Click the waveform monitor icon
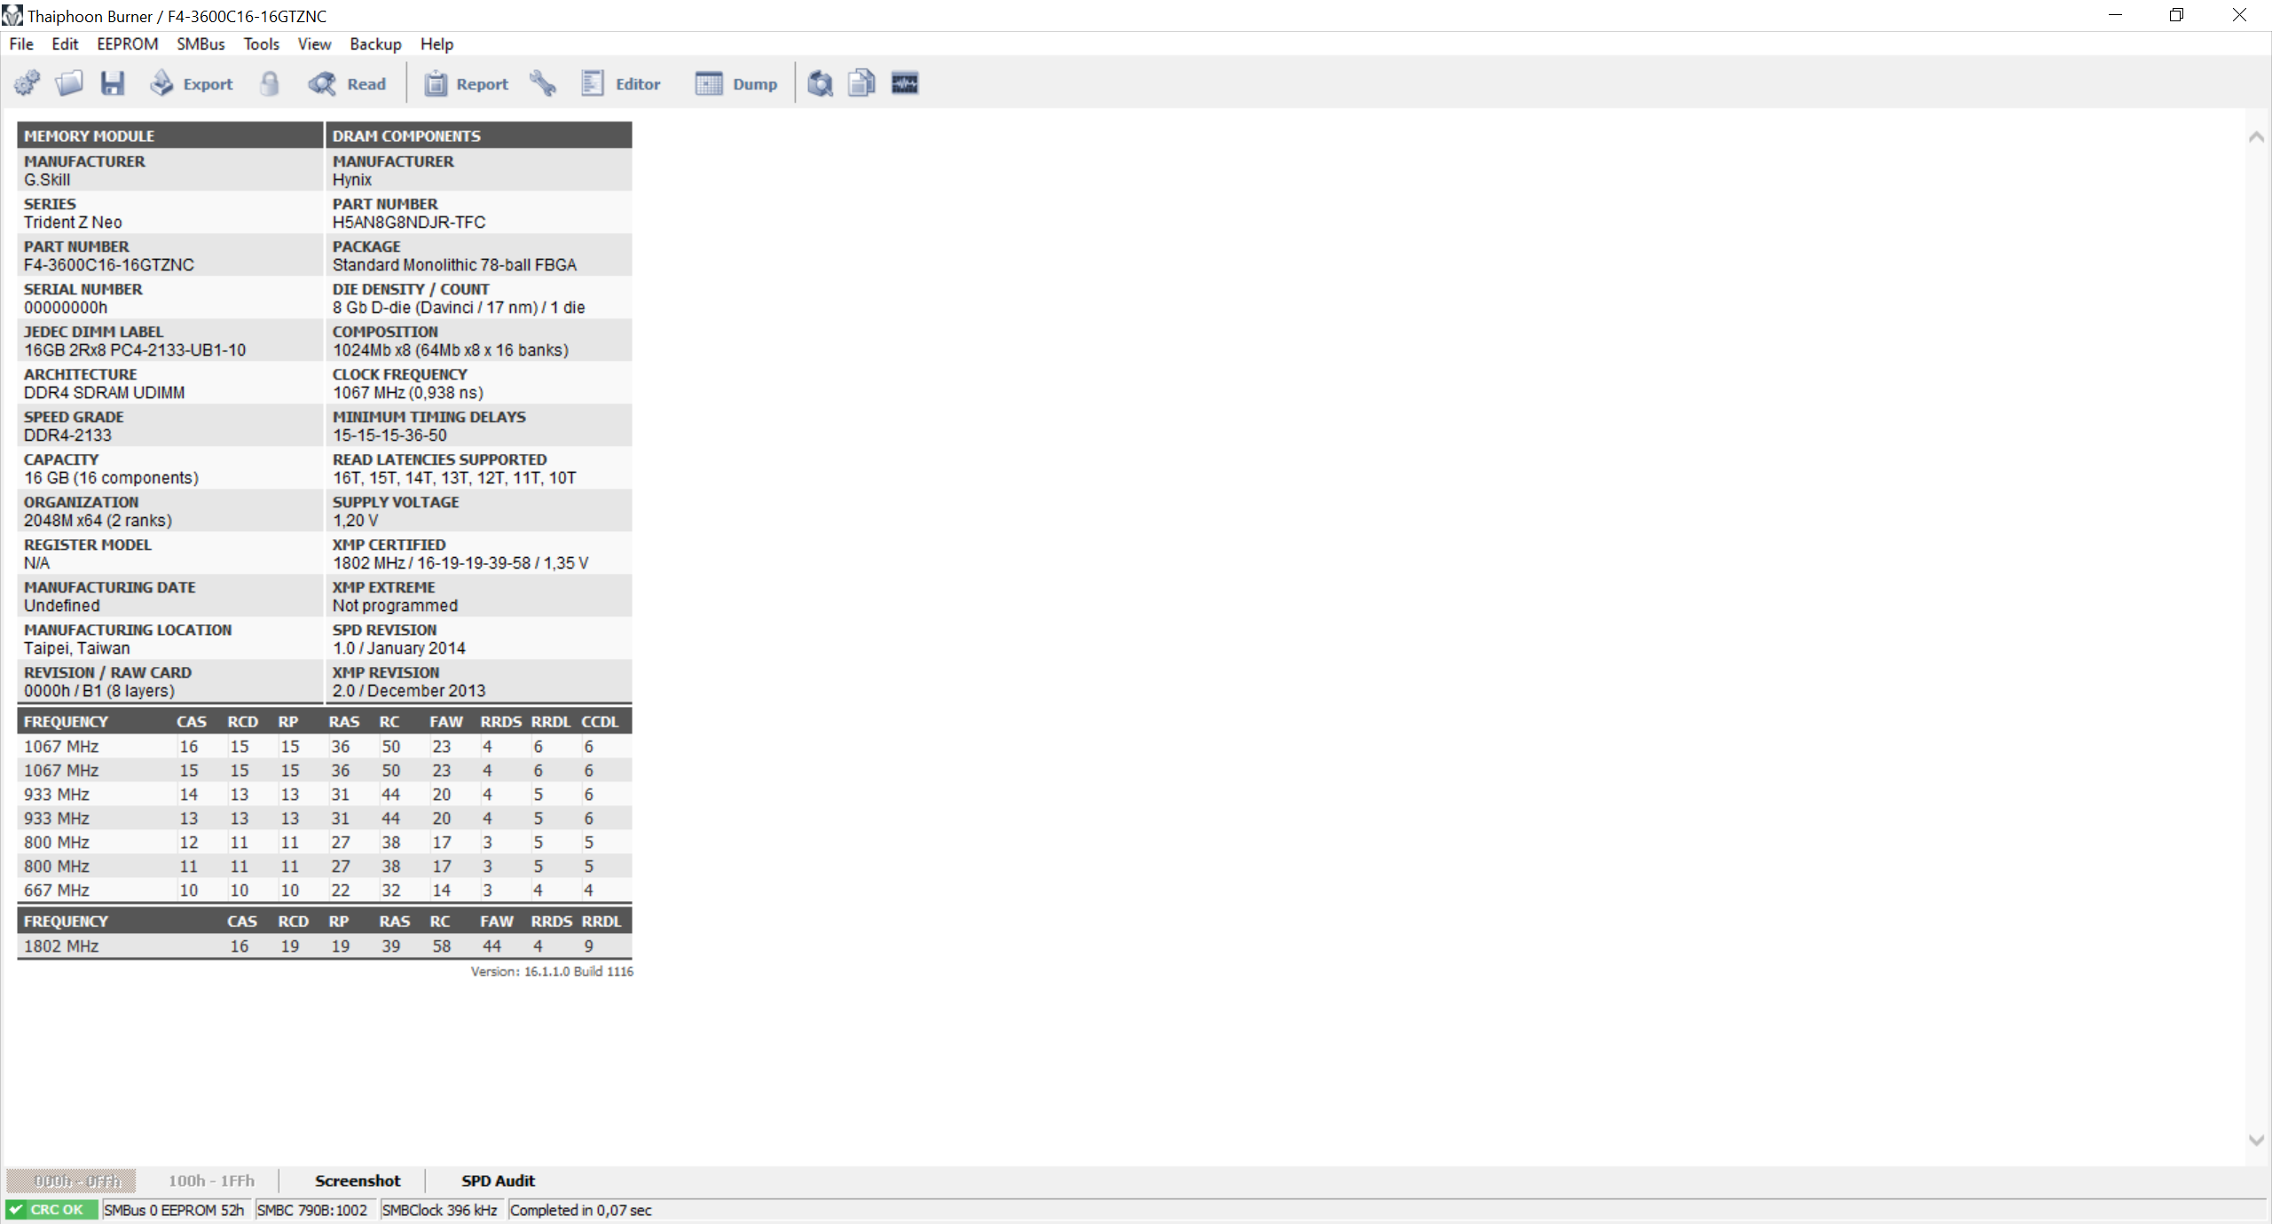This screenshot has height=1224, width=2272. (905, 83)
